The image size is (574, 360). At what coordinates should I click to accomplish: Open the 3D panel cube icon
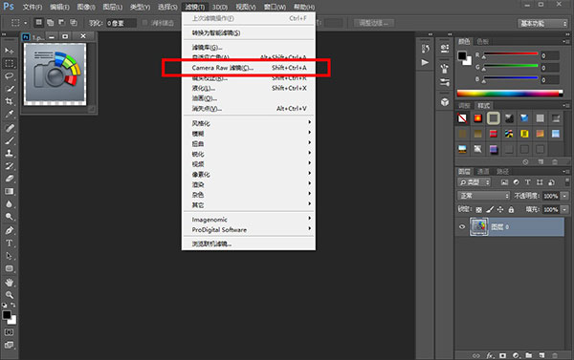[445, 102]
